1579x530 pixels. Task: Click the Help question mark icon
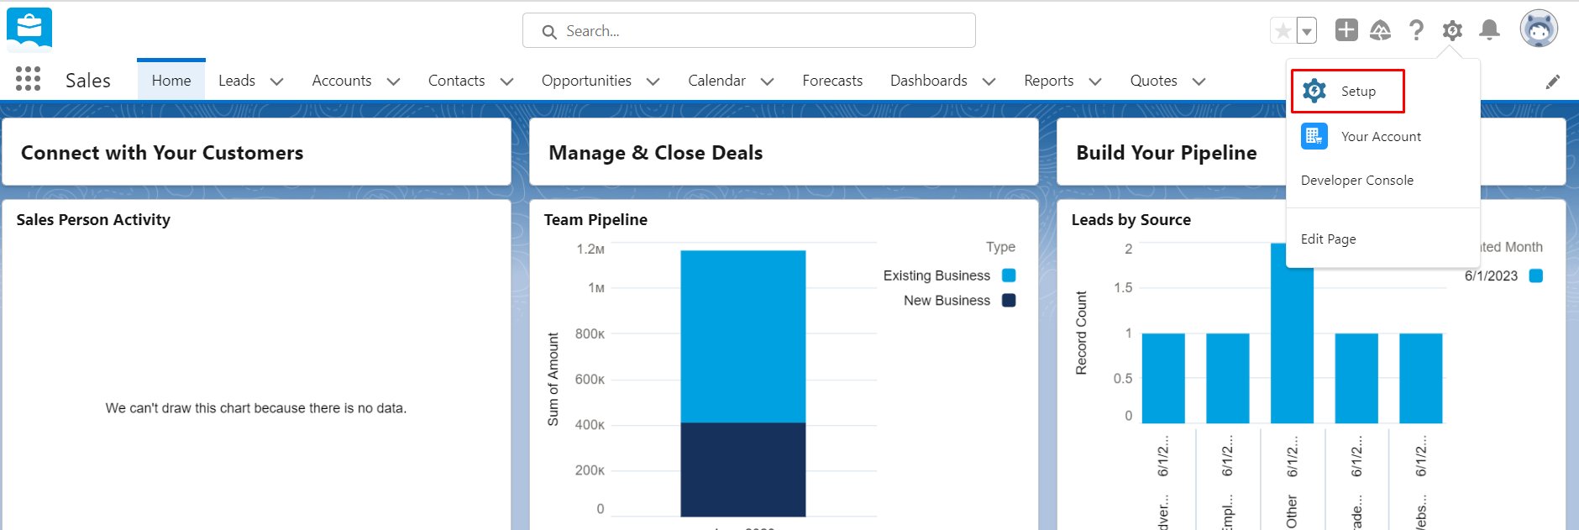(1416, 30)
